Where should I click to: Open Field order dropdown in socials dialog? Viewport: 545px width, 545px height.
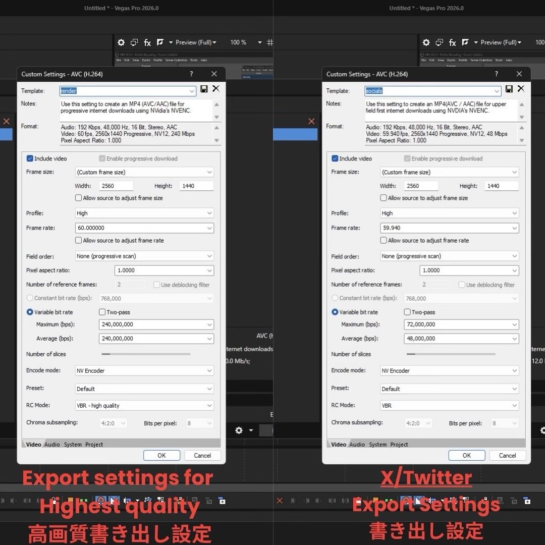pyautogui.click(x=450, y=256)
